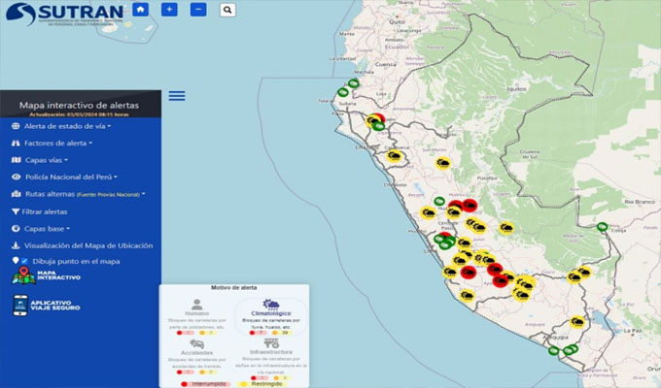Click the Motivo de alerta legend title
Image resolution: width=661 pixels, height=388 pixels.
pyautogui.click(x=234, y=288)
